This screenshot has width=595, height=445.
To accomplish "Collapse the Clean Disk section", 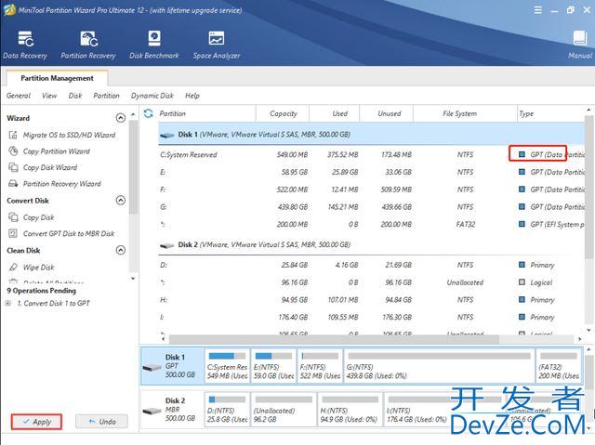I will click(x=120, y=250).
